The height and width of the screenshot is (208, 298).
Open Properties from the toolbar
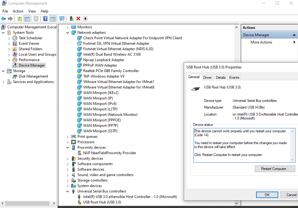pyautogui.click(x=36, y=19)
